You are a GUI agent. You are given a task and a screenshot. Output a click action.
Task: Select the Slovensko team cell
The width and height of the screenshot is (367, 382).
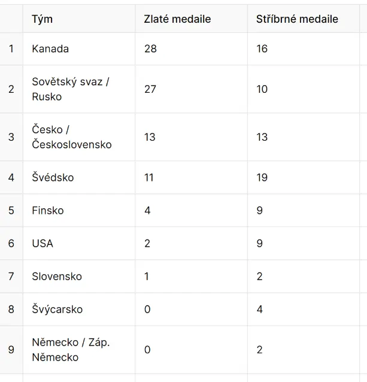coord(79,276)
